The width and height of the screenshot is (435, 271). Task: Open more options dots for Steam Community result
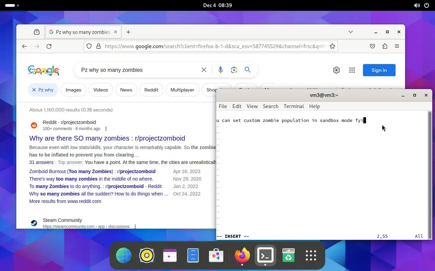coord(135,226)
